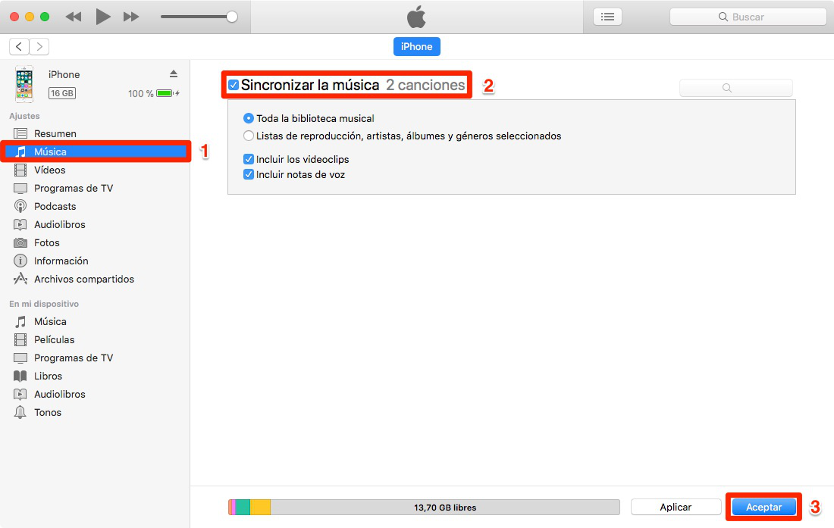The image size is (834, 528).
Task: Select Música under Ajustes
Action: tap(95, 152)
